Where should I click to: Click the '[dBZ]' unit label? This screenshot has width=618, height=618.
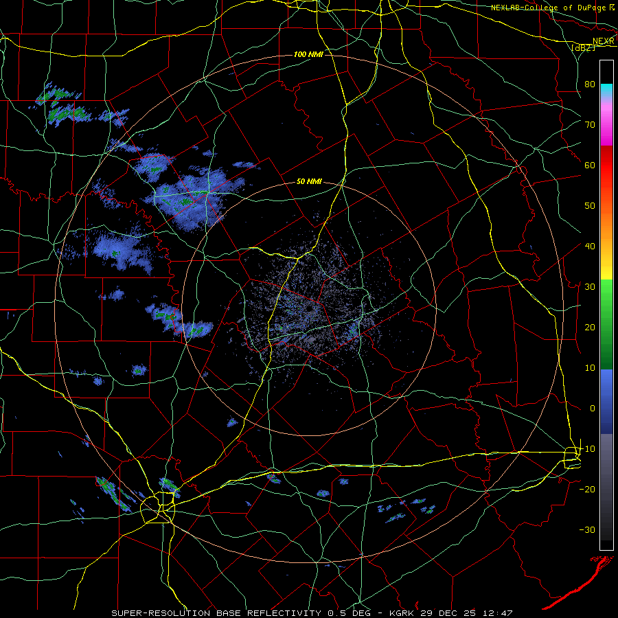coord(584,47)
